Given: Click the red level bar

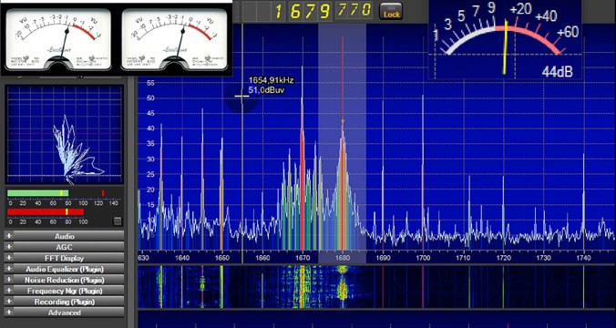Looking at the screenshot, I should click(46, 211).
